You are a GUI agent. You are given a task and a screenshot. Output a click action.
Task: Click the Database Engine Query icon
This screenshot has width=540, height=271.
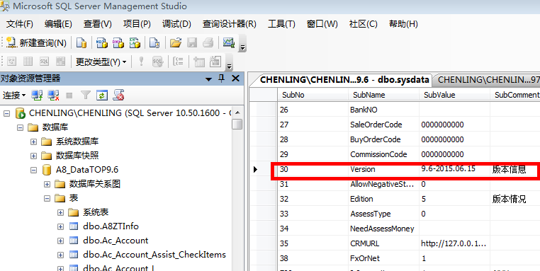tap(81, 42)
